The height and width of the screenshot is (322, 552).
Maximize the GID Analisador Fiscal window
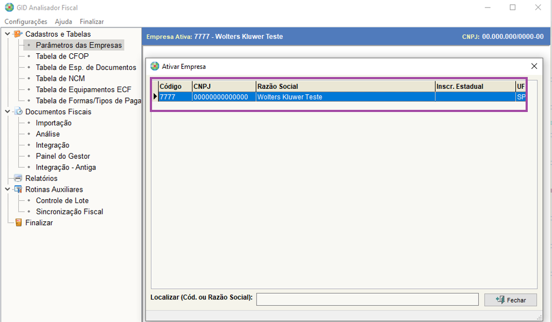point(513,8)
